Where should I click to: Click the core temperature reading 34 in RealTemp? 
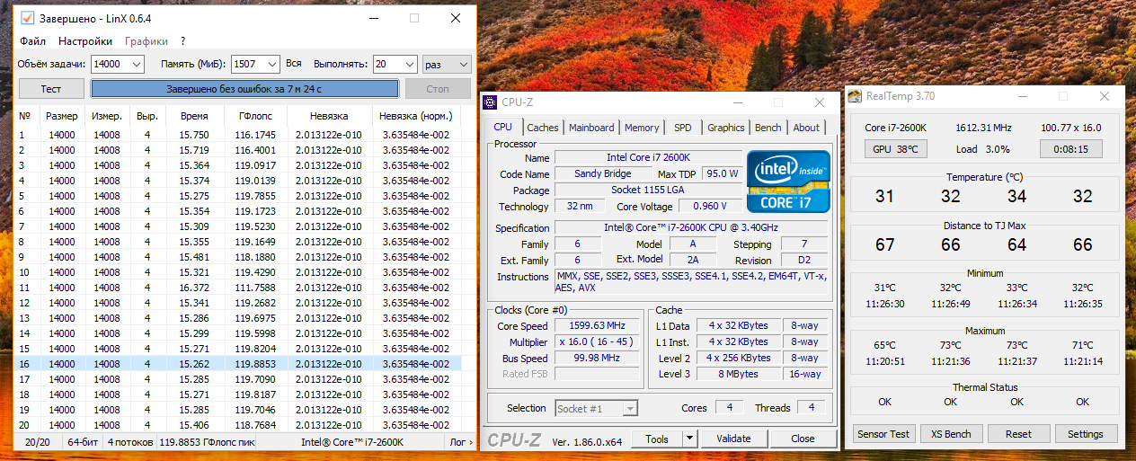(1016, 196)
